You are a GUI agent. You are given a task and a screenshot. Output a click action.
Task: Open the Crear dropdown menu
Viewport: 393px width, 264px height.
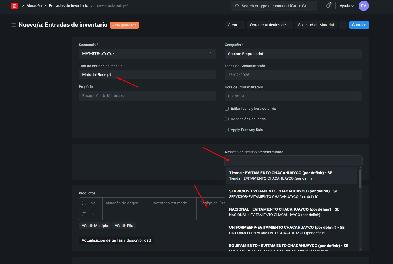click(x=234, y=25)
